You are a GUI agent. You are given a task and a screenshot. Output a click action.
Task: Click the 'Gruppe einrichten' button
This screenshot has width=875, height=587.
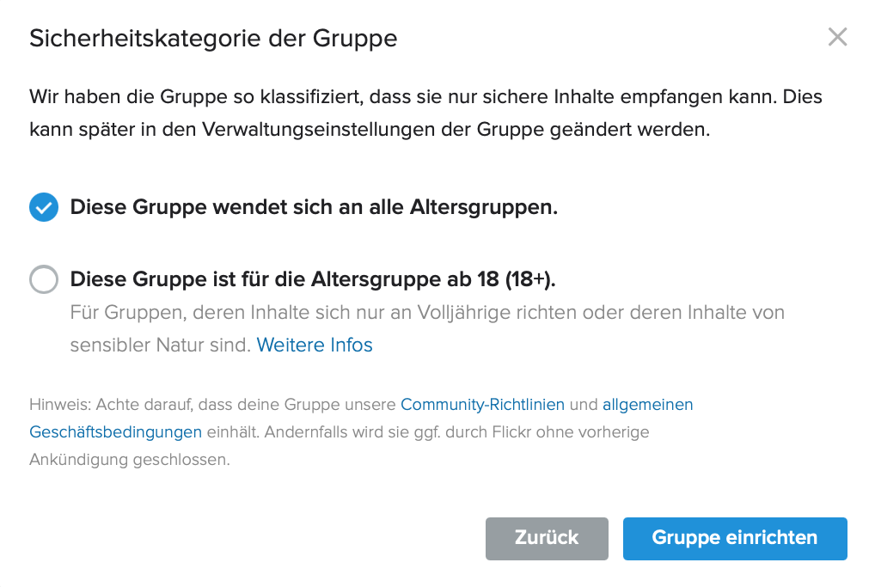(735, 538)
